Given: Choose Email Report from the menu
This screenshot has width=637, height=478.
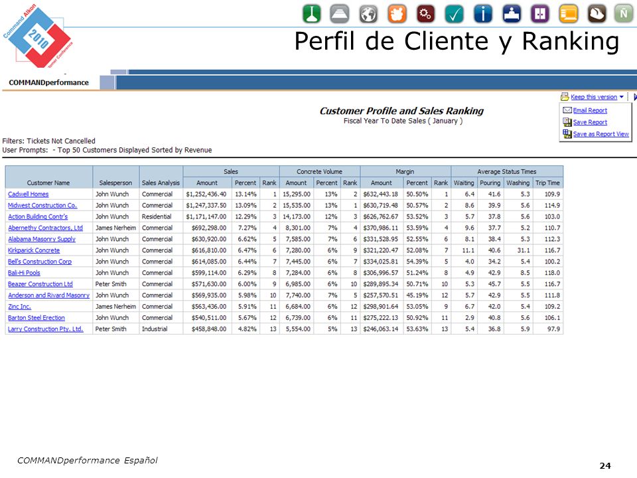Looking at the screenshot, I should 590,110.
